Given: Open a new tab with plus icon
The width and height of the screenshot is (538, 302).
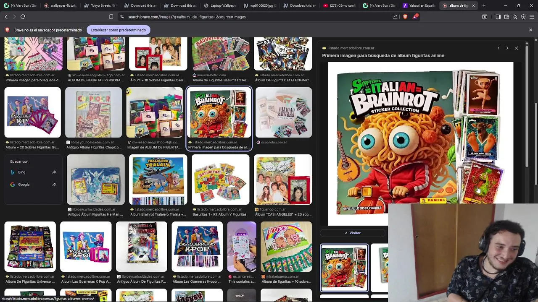Looking at the screenshot, I should [484, 5].
